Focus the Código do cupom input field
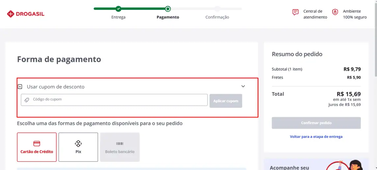 click(x=114, y=100)
